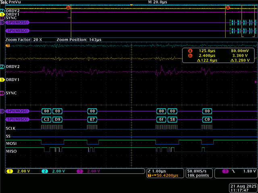The width and height of the screenshot is (258, 193).
Task: Select decoded MISO byte C0
Action: pos(207,119)
